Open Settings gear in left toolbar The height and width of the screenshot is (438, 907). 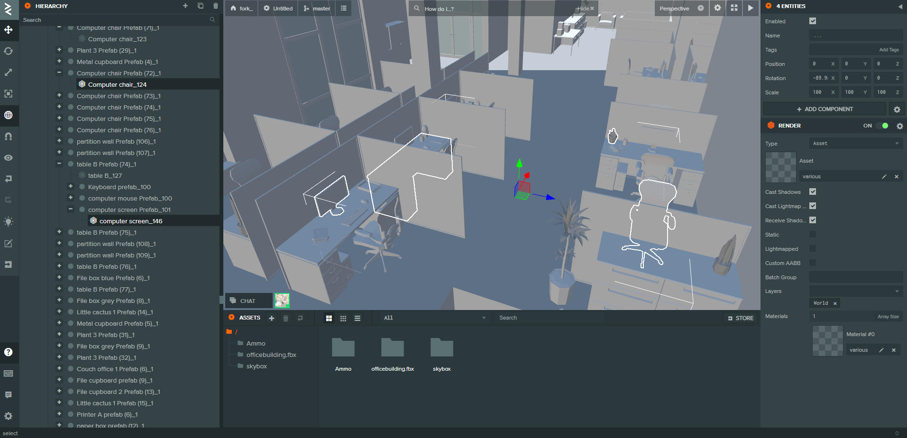coord(9,416)
